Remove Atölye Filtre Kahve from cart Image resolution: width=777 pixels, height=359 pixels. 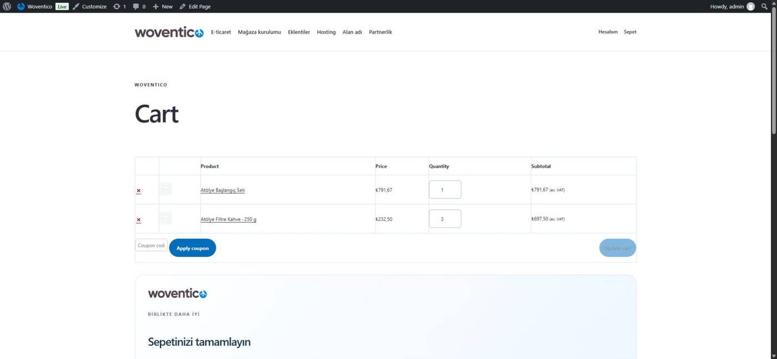[139, 220]
